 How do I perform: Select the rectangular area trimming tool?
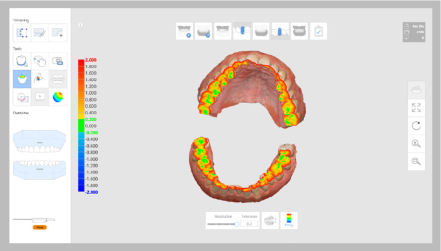(22, 33)
